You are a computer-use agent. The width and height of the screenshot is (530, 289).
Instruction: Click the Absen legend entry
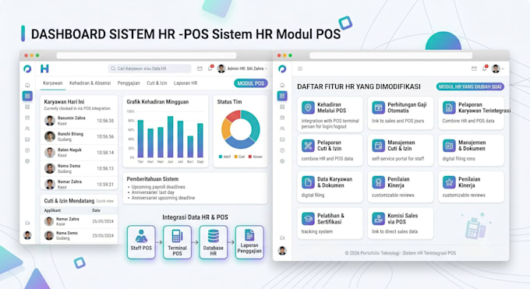(x=256, y=157)
